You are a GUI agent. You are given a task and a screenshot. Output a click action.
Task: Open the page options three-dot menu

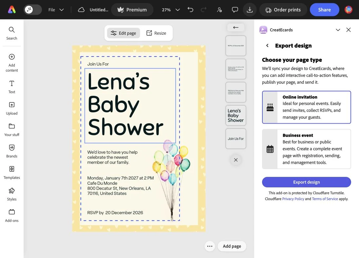pyautogui.click(x=210, y=246)
